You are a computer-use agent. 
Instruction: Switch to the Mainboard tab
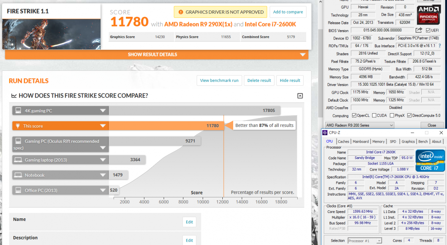361,141
